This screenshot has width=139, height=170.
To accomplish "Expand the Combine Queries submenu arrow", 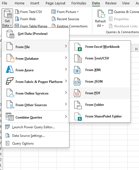I will 66,117.
